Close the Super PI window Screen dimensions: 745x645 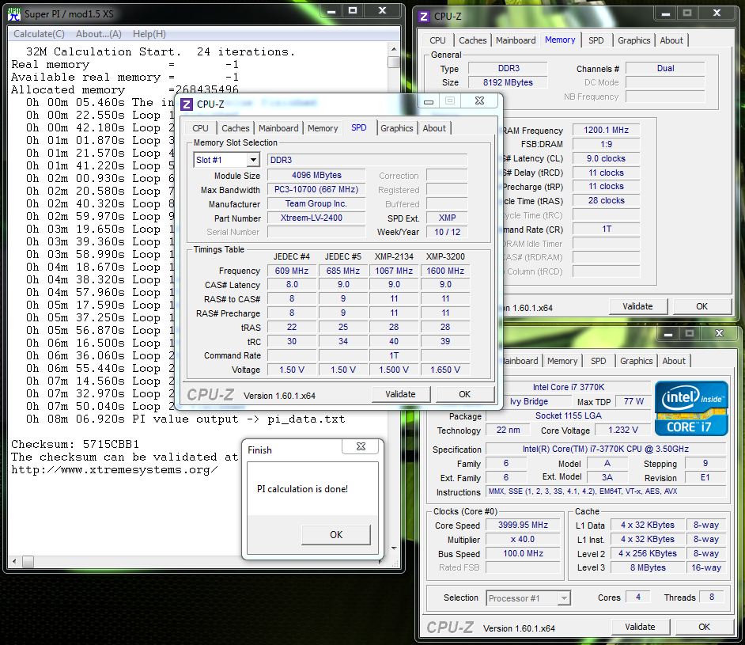pyautogui.click(x=382, y=11)
